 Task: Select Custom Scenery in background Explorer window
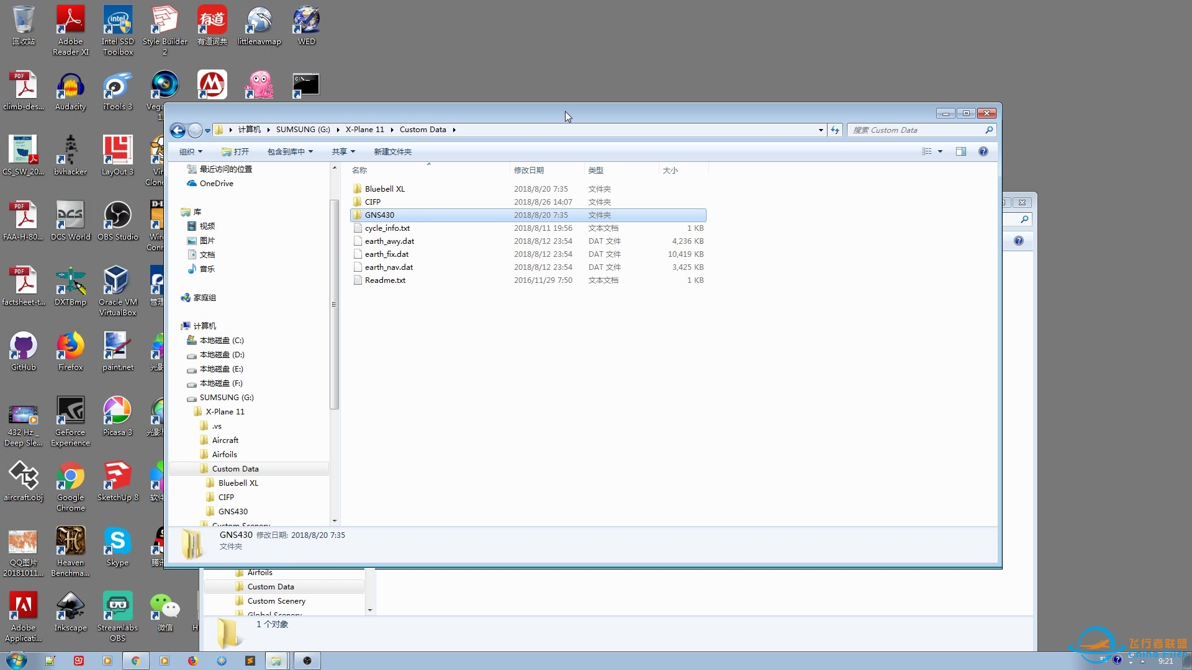(276, 601)
